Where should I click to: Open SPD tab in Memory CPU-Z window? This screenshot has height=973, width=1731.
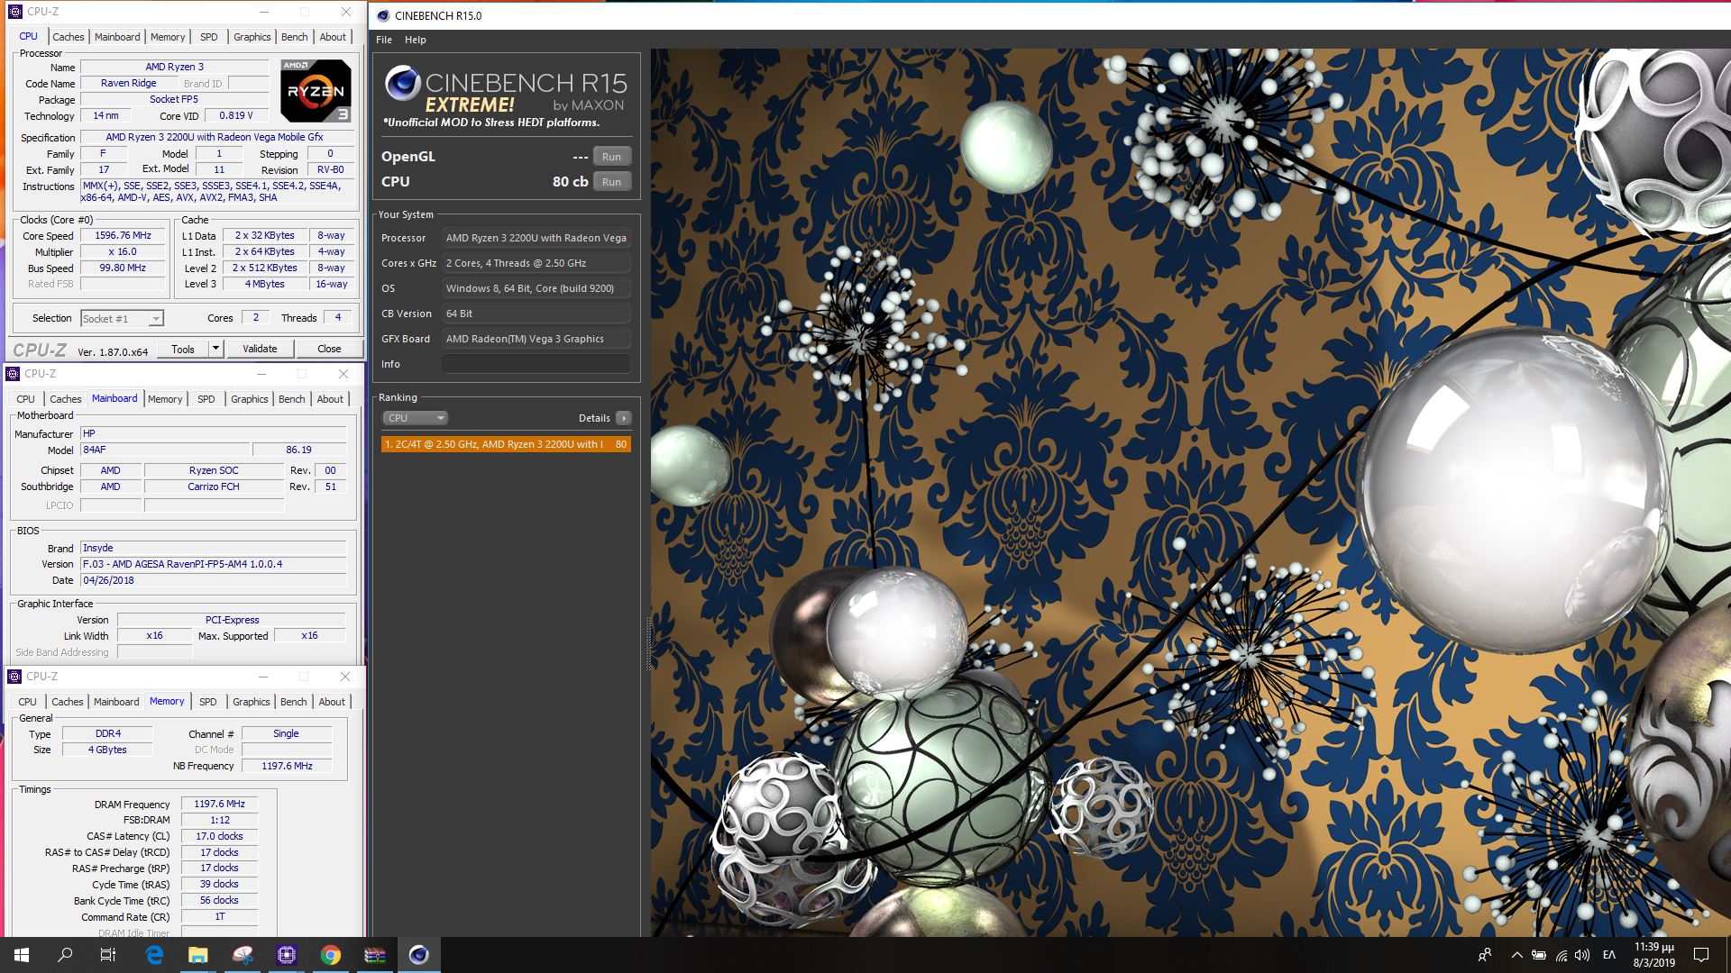pos(208,702)
